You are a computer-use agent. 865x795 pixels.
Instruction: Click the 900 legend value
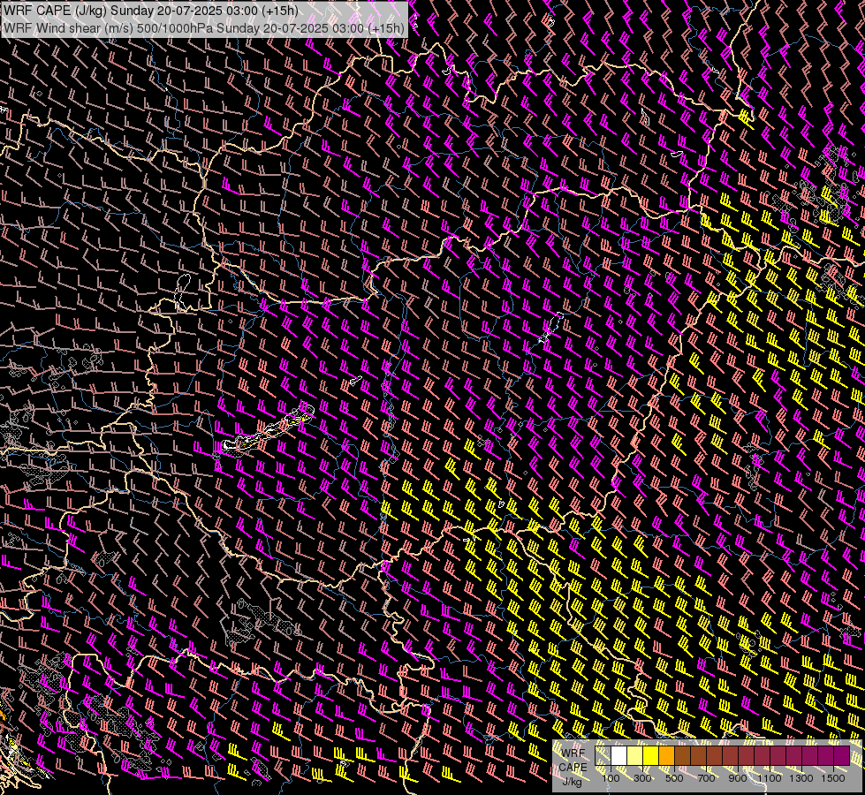tap(738, 778)
